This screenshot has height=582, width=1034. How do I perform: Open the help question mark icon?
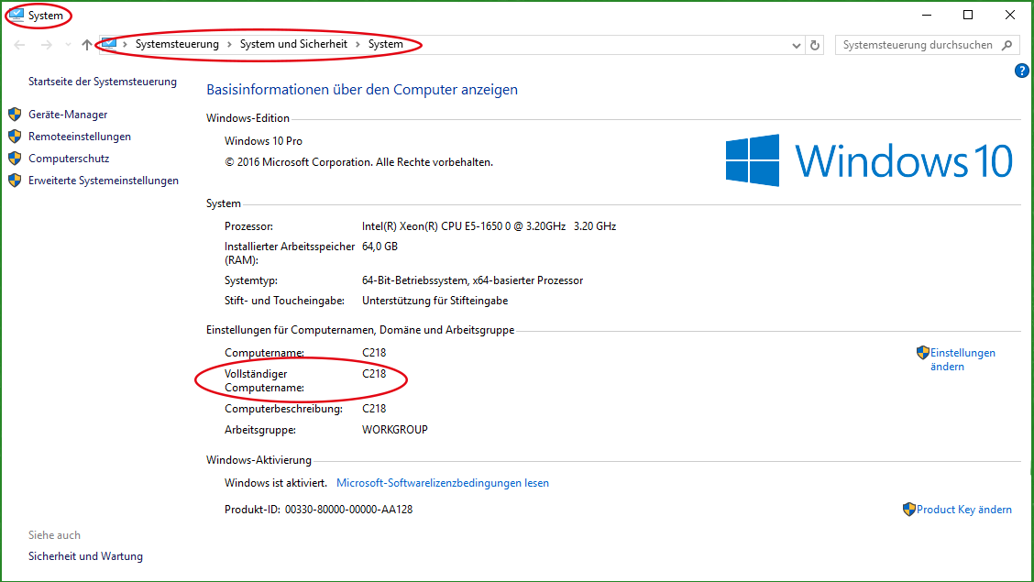click(x=1022, y=71)
